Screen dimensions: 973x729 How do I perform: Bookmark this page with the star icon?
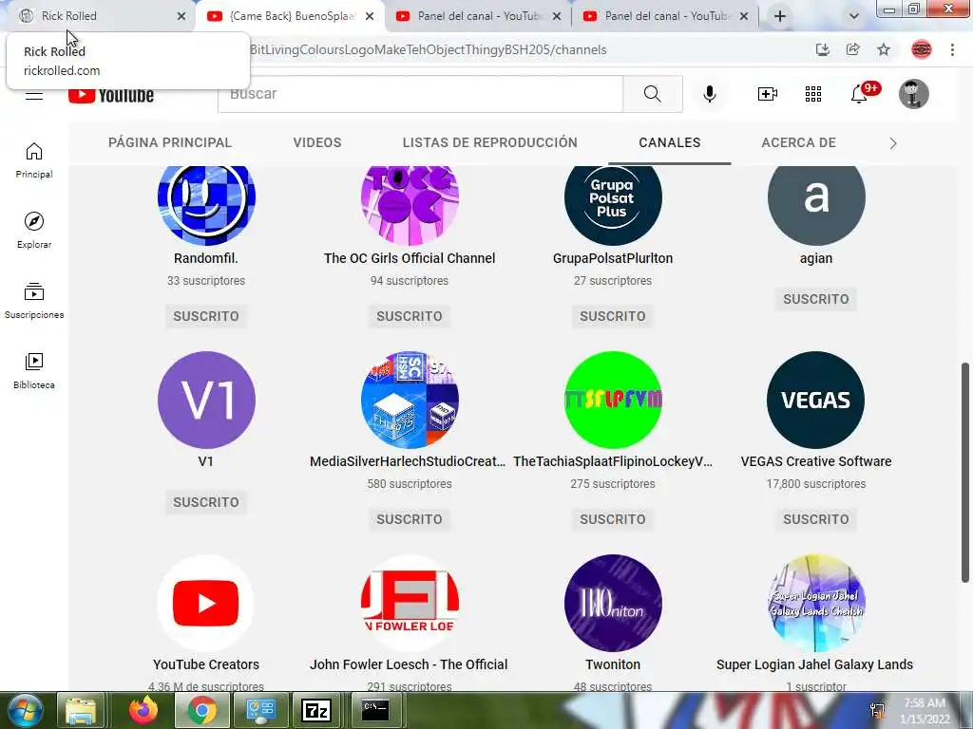pyautogui.click(x=884, y=49)
